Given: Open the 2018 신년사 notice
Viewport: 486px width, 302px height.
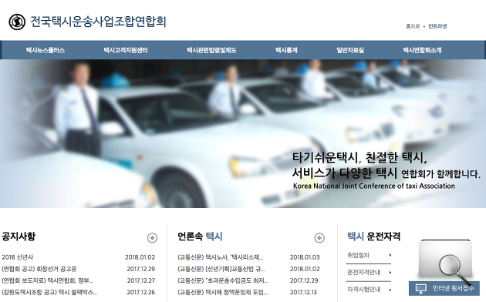Looking at the screenshot, I should [x=17, y=257].
